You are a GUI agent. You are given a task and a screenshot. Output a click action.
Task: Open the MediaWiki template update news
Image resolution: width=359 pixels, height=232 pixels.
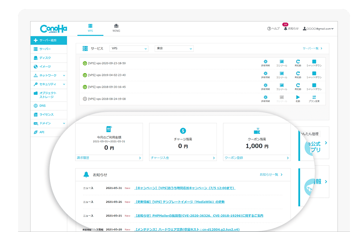[179, 202]
